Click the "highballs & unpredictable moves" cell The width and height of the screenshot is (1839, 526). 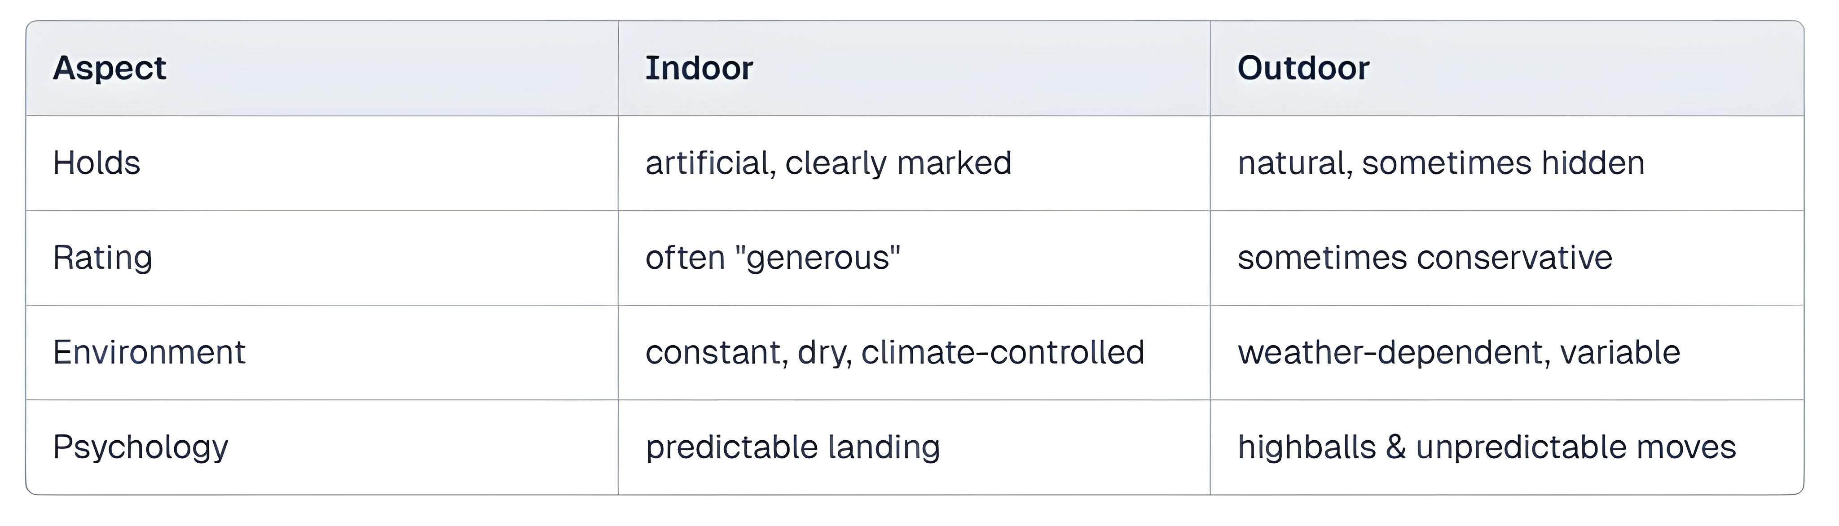pyautogui.click(x=1487, y=447)
